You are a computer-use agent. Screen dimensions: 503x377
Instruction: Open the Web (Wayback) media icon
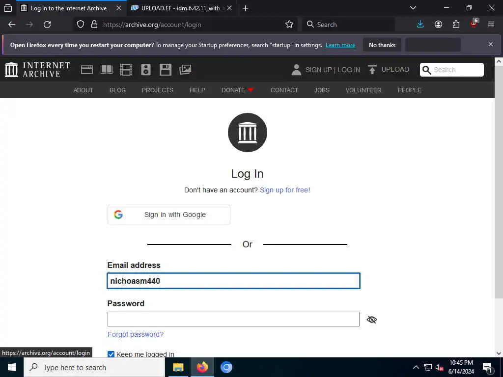click(x=86, y=70)
